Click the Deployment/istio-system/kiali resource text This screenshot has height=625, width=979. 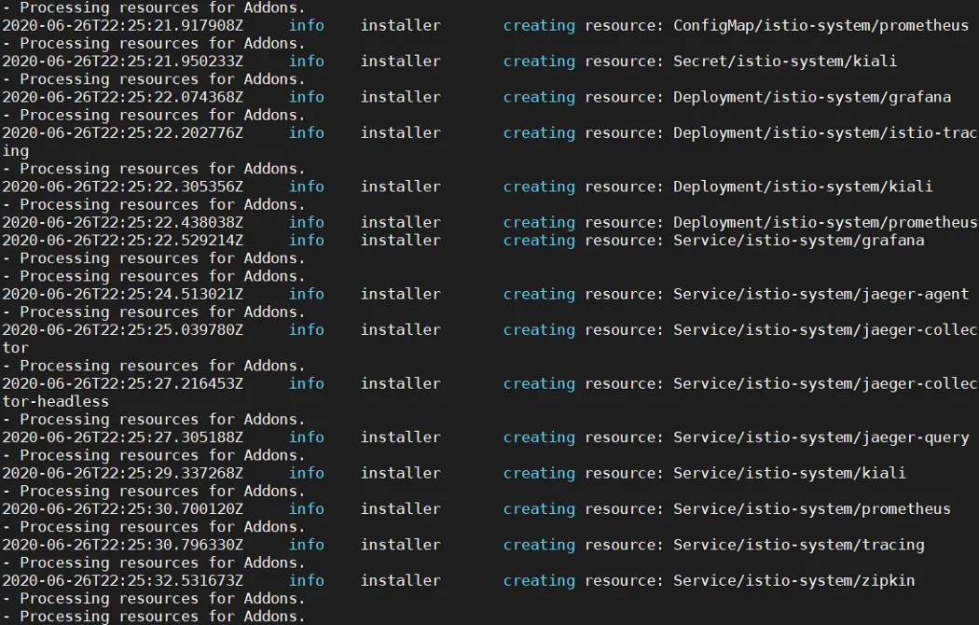802,187
